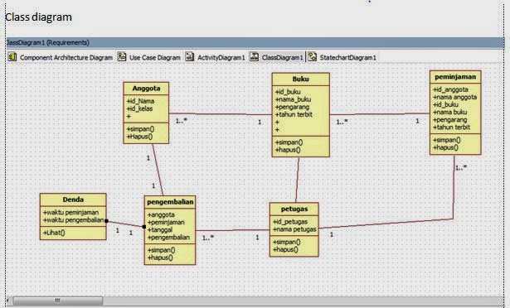Click +tahun terbit attribute in peminjaman
The image size is (510, 308).
pos(451,127)
